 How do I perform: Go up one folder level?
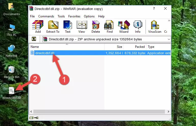(34, 39)
